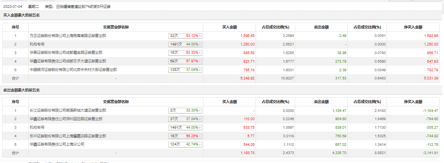The width and height of the screenshot is (444, 163).
Task: Click 机构专用 in the top sellers table
Action: pos(37,128)
